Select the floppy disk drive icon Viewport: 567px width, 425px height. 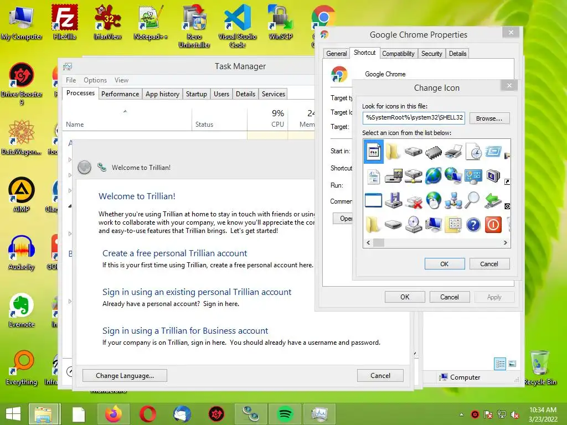[x=394, y=200]
